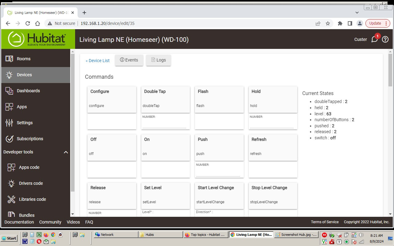
Task: Open the help question mark icon
Action: 385,39
